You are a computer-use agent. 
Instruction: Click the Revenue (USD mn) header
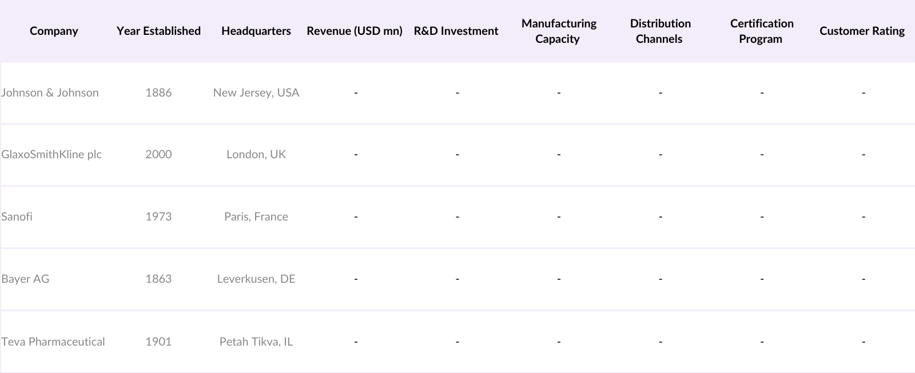click(355, 31)
